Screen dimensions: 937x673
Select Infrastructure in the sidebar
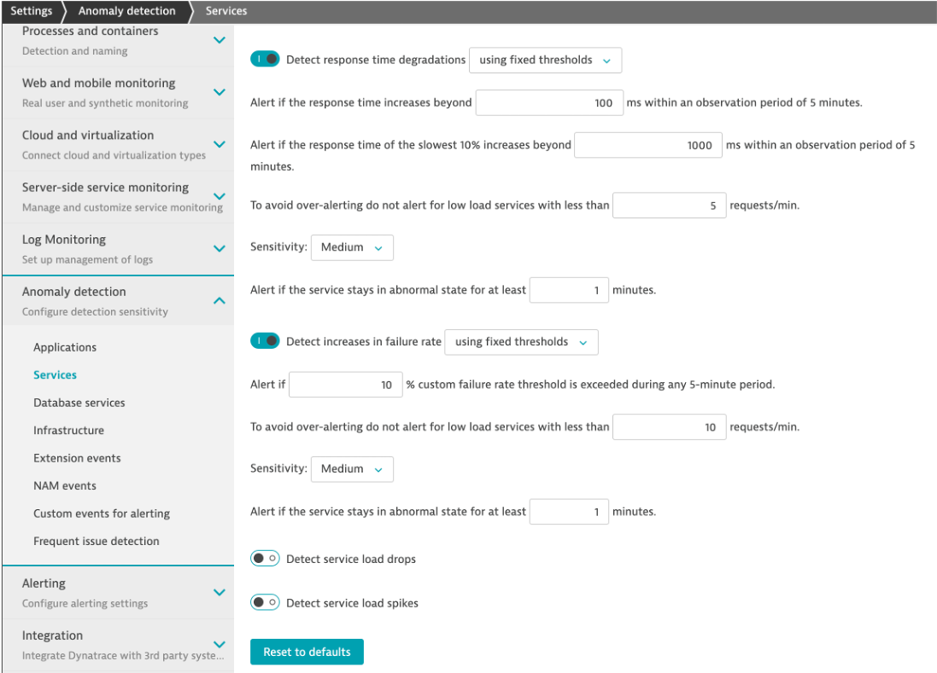coord(68,431)
